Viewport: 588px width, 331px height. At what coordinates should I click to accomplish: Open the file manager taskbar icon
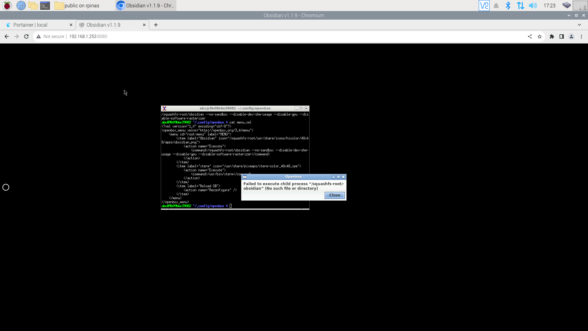click(x=33, y=5)
